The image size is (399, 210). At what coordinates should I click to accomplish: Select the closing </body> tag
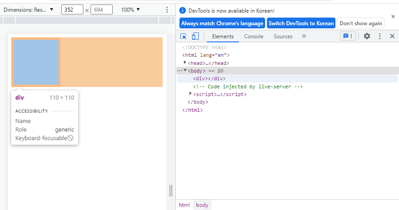[198, 102]
